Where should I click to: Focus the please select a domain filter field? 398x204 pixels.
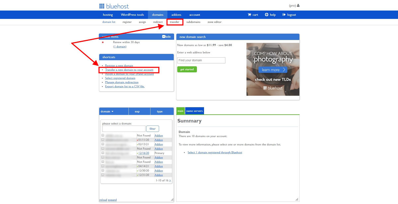pos(124,128)
